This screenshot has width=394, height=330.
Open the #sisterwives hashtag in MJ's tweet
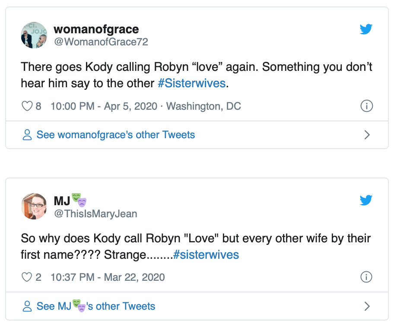click(206, 255)
